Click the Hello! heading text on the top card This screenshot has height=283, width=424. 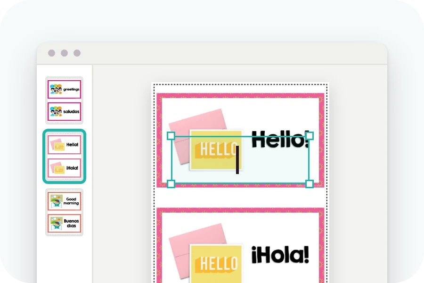[x=280, y=139]
